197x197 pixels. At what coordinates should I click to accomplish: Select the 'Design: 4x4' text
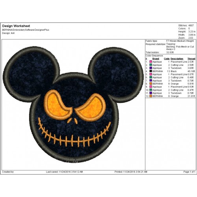pos(8,33)
